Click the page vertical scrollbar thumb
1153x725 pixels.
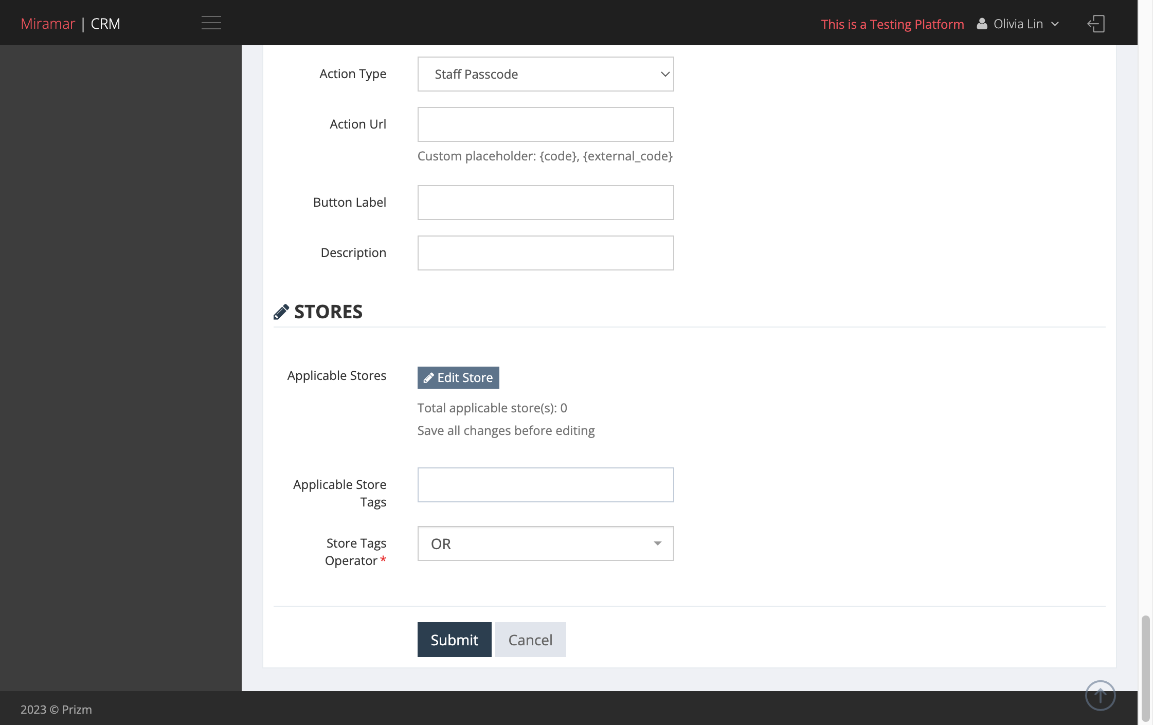tap(1145, 668)
